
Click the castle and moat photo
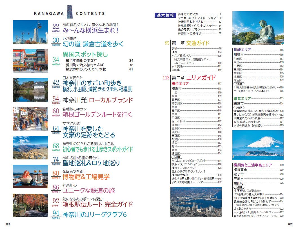coord(30,90)
